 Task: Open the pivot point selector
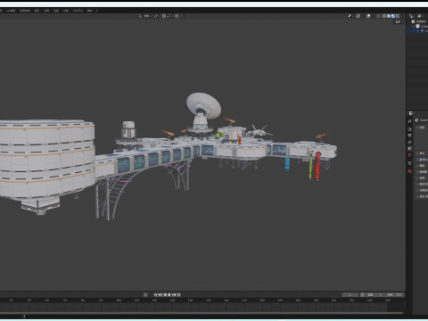(157, 16)
